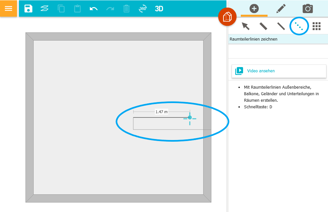Switch to the pencil edit tab

(x=281, y=9)
